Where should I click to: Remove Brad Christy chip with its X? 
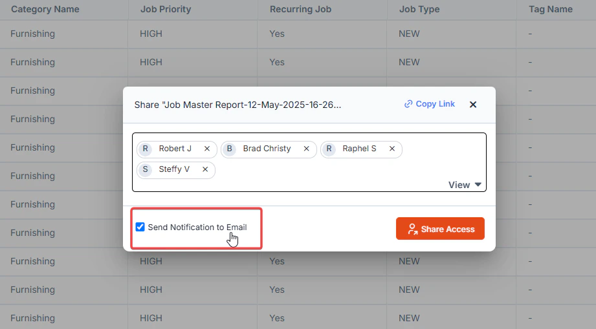click(x=306, y=149)
